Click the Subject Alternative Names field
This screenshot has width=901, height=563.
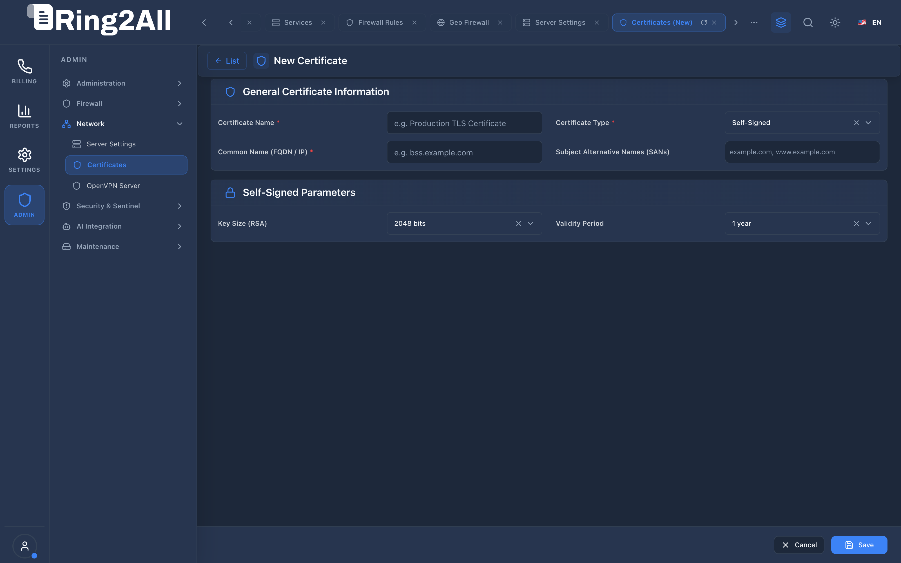point(802,152)
